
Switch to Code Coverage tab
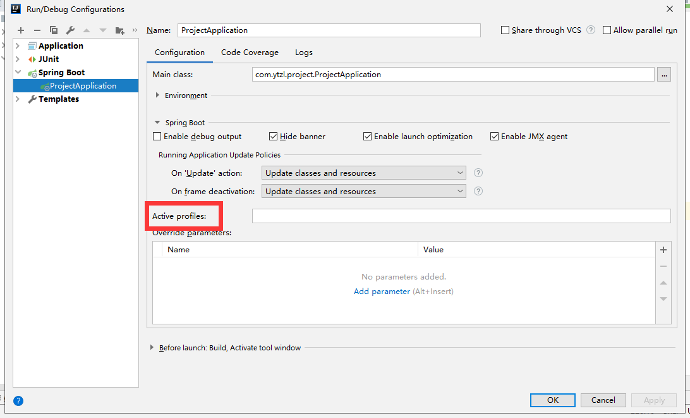[x=250, y=52]
